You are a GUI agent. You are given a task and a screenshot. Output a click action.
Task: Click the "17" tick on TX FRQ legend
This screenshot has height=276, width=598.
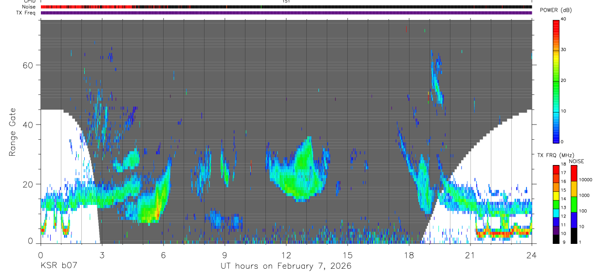tap(563, 173)
